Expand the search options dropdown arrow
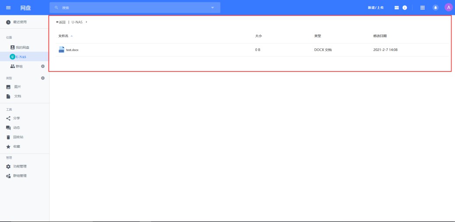 point(213,7)
